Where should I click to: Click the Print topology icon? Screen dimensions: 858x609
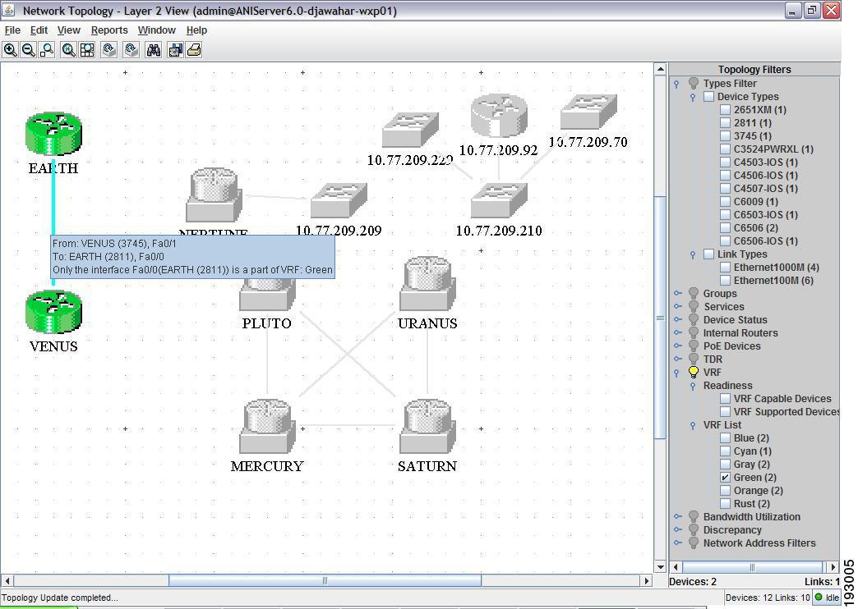(192, 50)
